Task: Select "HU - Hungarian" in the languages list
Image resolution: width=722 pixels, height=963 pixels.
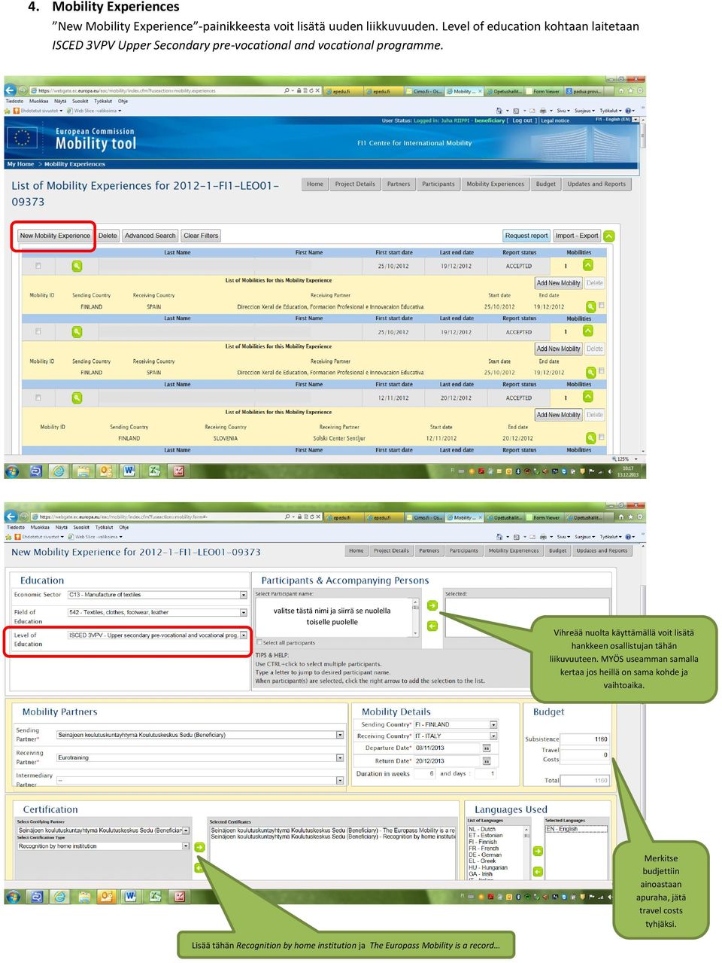Action: coord(488,867)
